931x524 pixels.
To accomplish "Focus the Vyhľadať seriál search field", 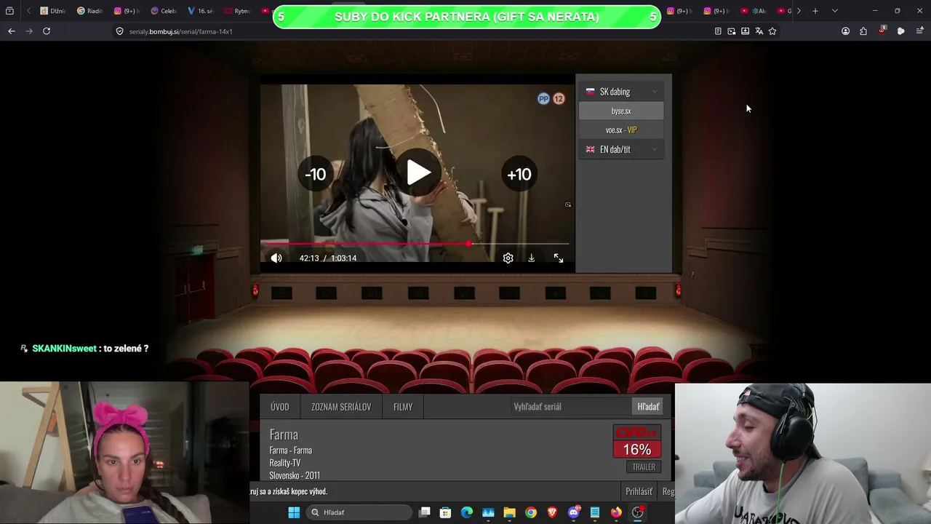I will click(x=570, y=407).
